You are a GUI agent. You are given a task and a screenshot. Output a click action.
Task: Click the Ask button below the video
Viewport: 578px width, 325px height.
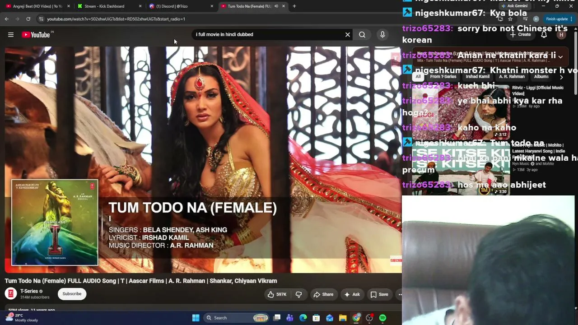[352, 295]
